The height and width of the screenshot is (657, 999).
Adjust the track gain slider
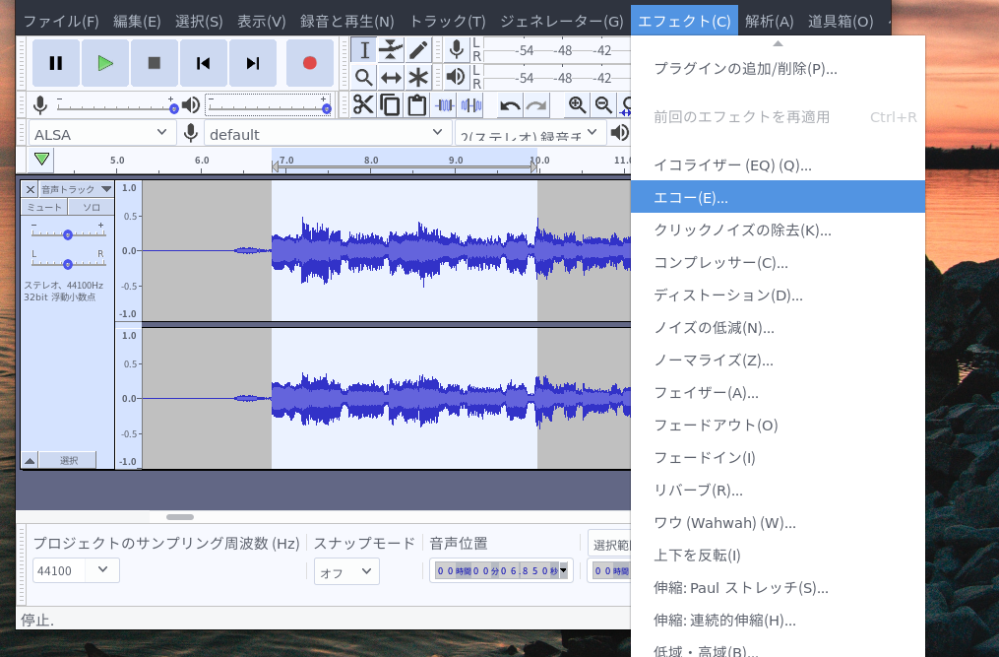(x=67, y=234)
